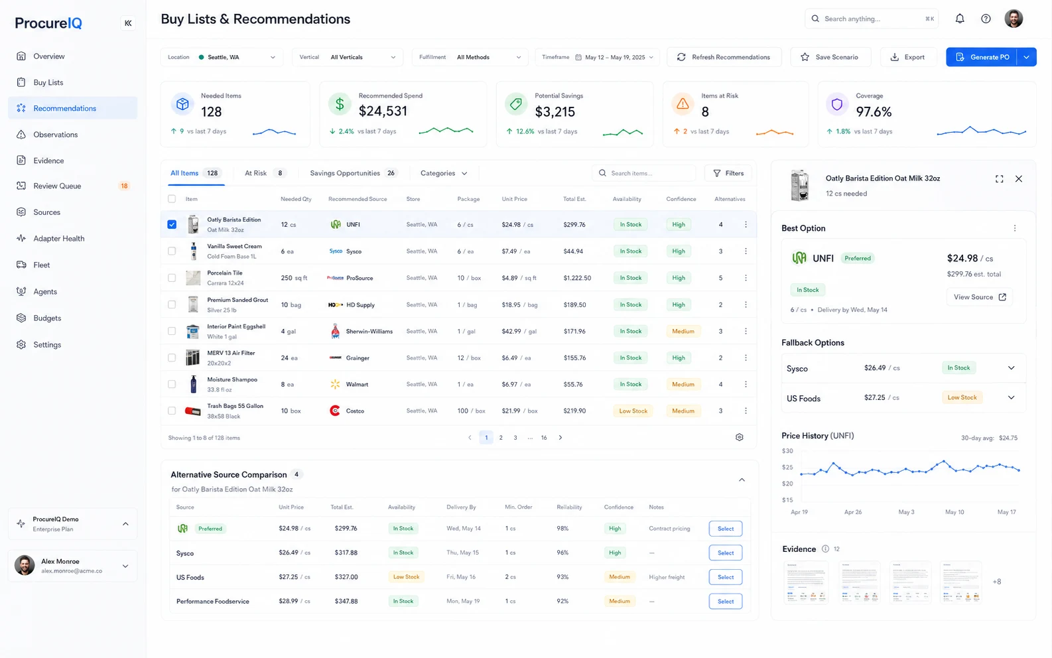This screenshot has height=658, width=1052.
Task: Expand the US Foods fallback option
Action: [1011, 398]
